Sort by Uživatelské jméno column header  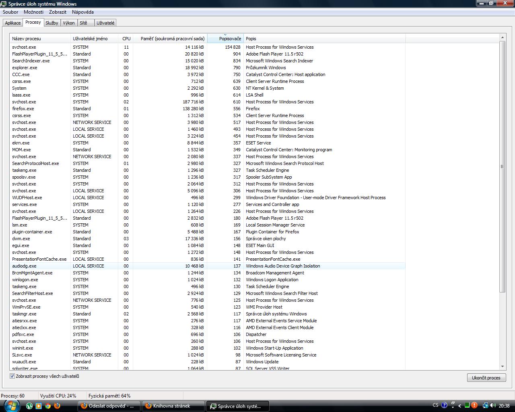click(x=95, y=39)
